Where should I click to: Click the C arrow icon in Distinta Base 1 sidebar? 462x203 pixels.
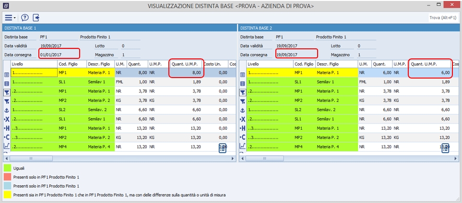[x=7, y=137]
